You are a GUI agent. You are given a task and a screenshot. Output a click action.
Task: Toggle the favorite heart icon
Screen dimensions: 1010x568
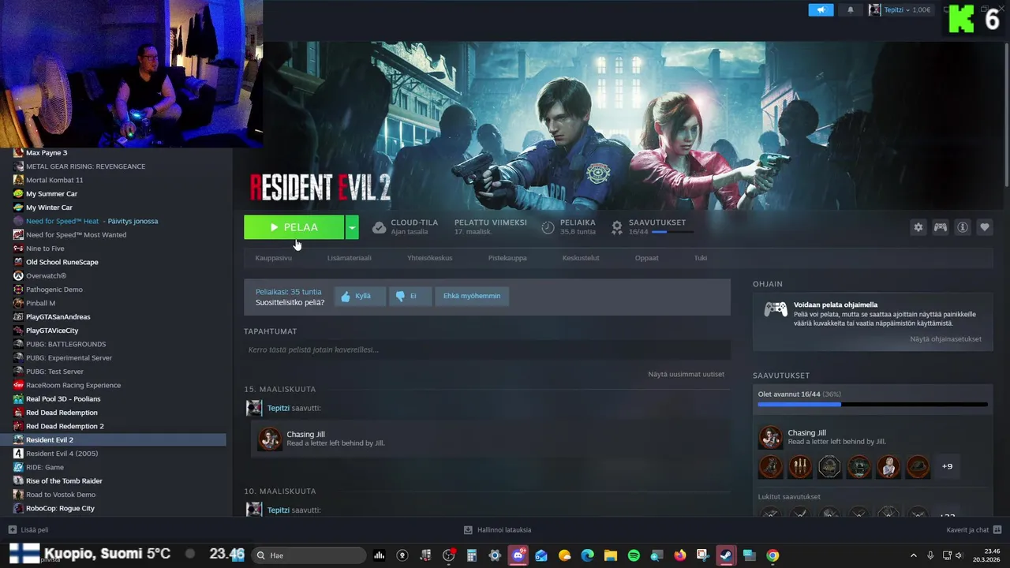point(985,227)
